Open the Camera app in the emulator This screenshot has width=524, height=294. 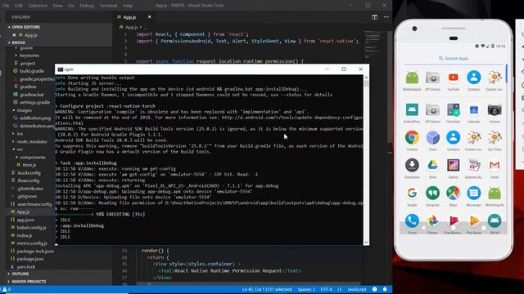(495, 109)
